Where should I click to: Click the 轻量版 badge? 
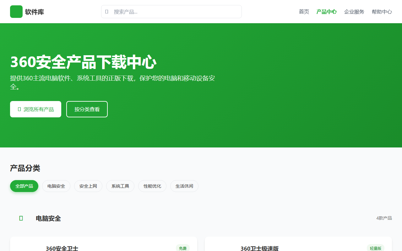[376, 248]
